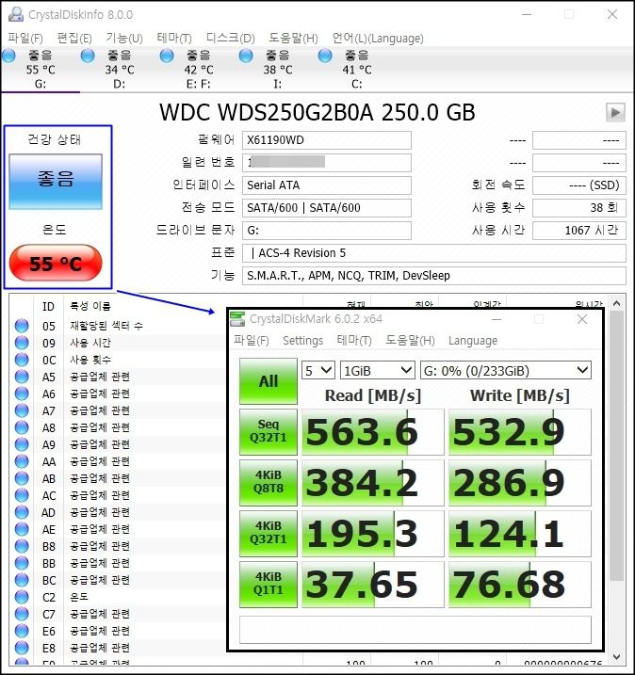Click the status orb for attribute AA
635x675 pixels.
pyautogui.click(x=22, y=461)
